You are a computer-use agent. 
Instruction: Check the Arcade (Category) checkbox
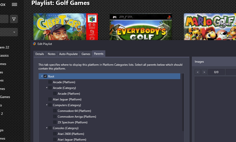coord(50,88)
